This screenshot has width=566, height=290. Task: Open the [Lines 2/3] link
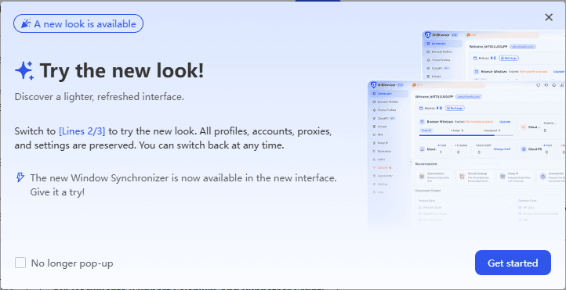82,131
